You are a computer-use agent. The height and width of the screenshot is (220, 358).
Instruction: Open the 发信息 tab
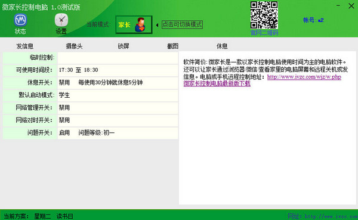(25, 46)
